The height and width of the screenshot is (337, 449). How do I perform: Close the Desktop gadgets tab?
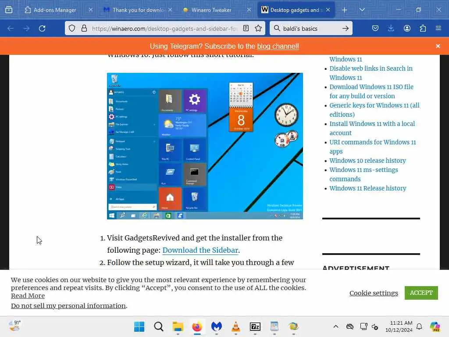(x=328, y=10)
